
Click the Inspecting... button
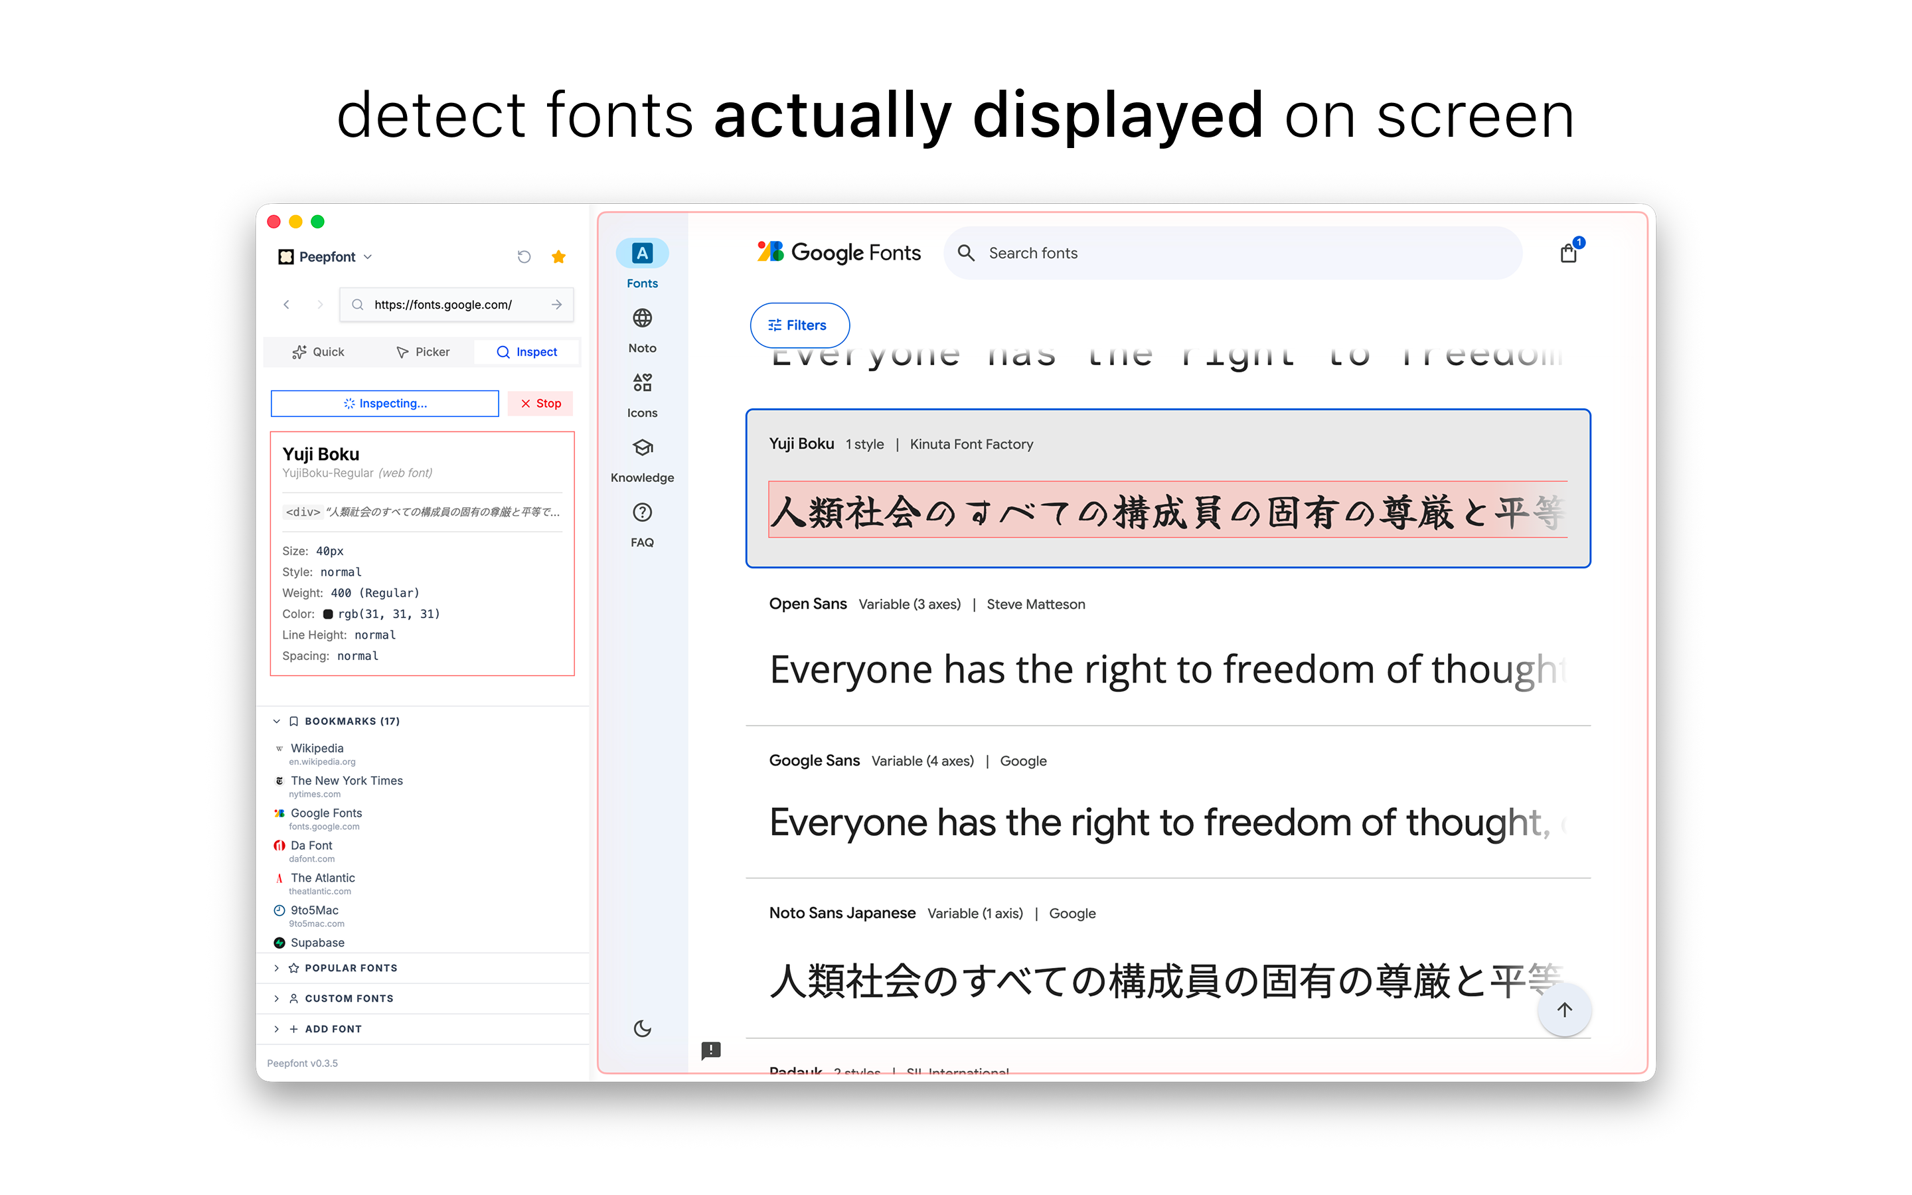click(385, 403)
